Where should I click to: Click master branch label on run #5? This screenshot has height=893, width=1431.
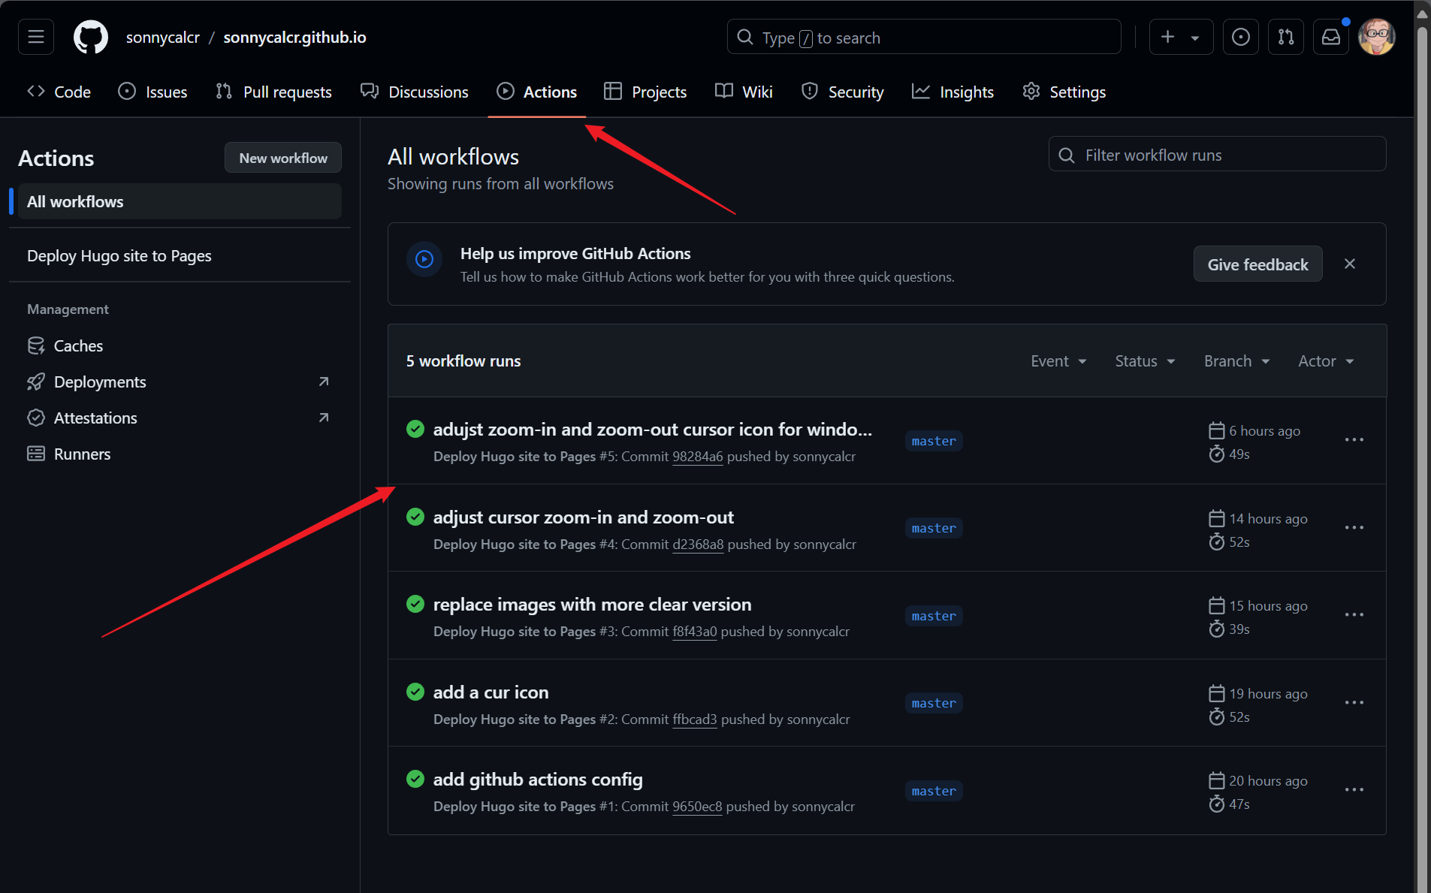click(934, 441)
